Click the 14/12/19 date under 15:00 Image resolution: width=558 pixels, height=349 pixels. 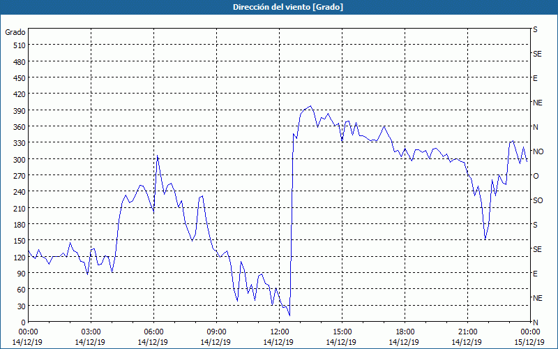click(341, 342)
